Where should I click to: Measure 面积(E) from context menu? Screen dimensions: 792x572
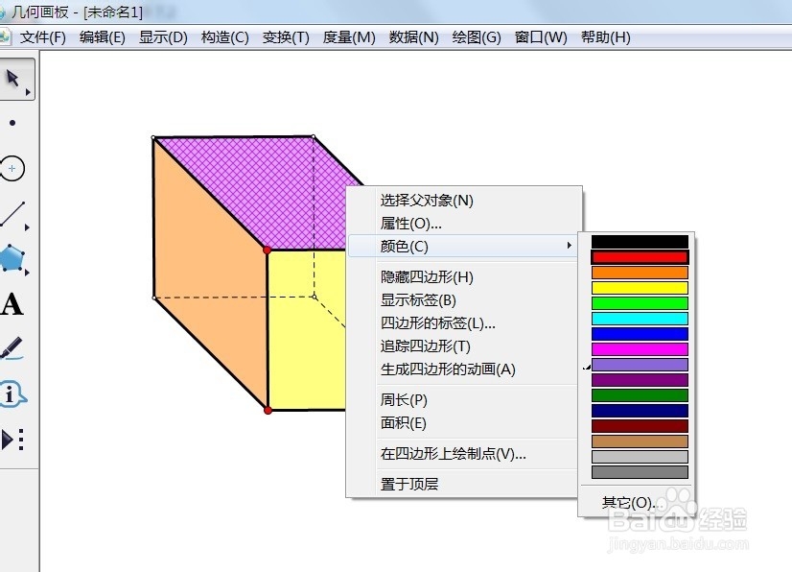(463, 423)
